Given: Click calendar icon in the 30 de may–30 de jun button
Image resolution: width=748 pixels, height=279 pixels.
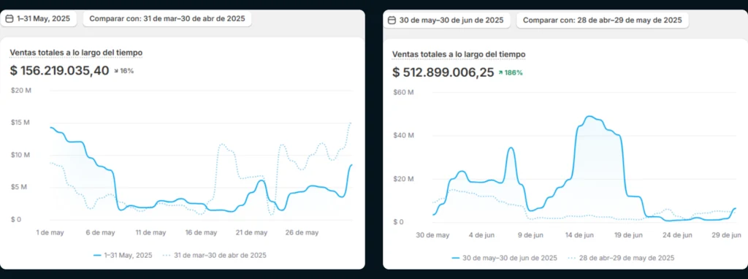Looking at the screenshot, I should click(x=392, y=20).
